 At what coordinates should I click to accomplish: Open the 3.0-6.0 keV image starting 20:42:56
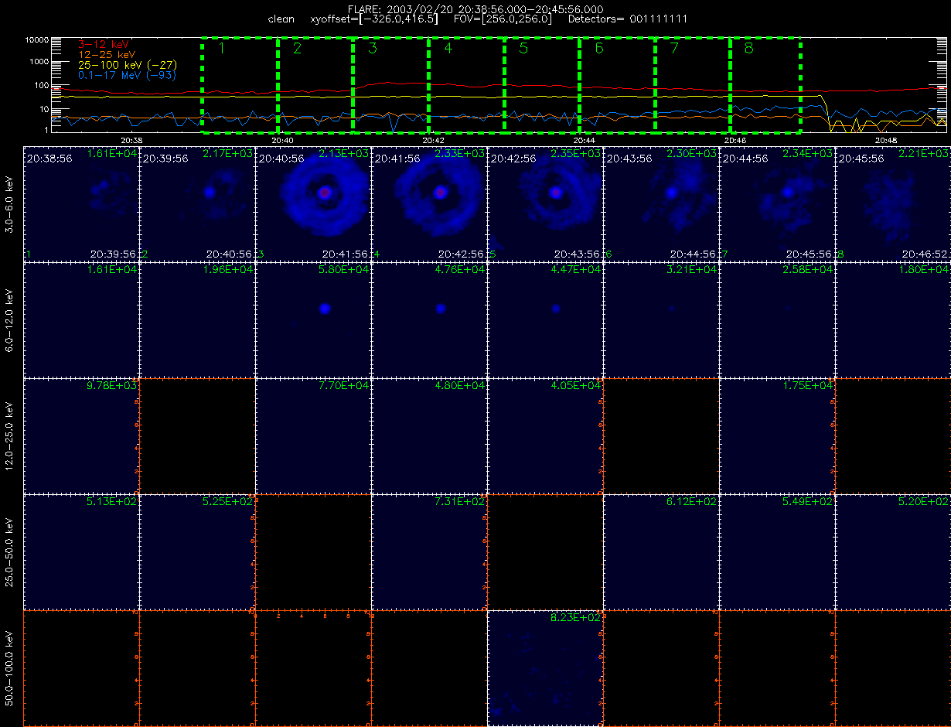tap(545, 203)
